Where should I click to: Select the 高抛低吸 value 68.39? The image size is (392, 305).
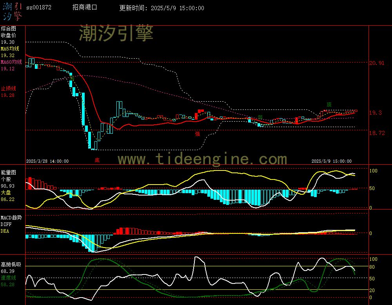coord(8,271)
